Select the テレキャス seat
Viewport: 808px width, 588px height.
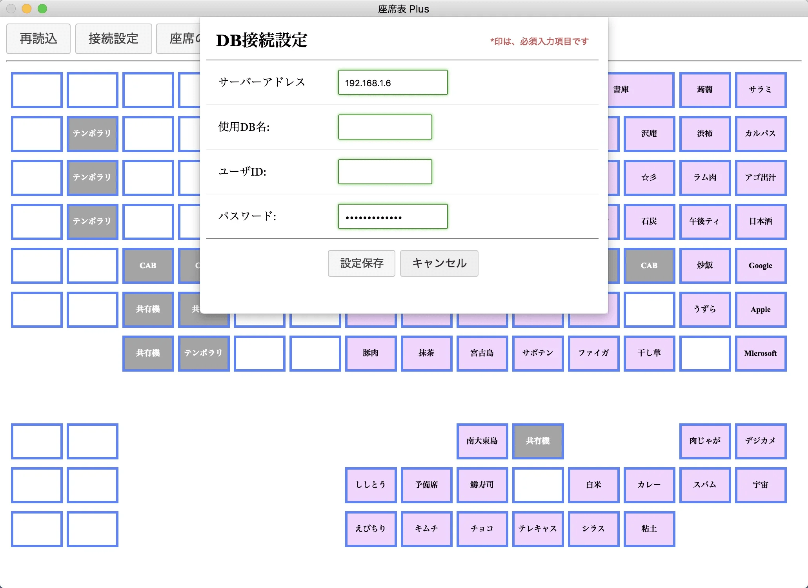tap(538, 529)
